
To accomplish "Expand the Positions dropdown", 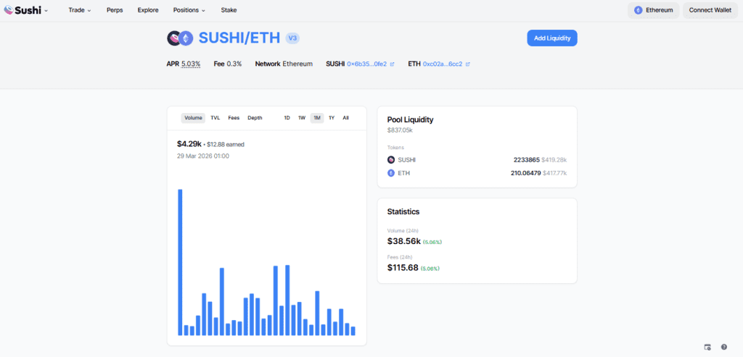I will pyautogui.click(x=189, y=10).
